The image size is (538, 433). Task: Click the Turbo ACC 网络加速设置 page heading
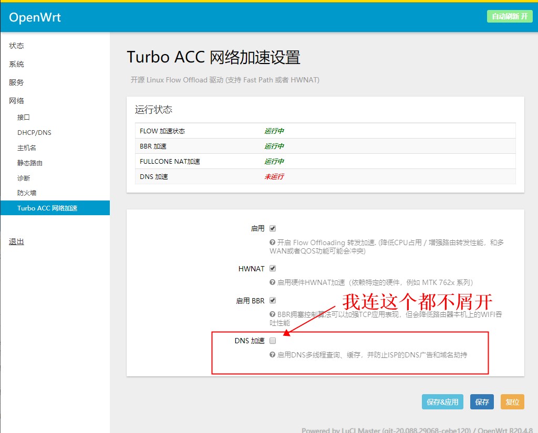(213, 57)
